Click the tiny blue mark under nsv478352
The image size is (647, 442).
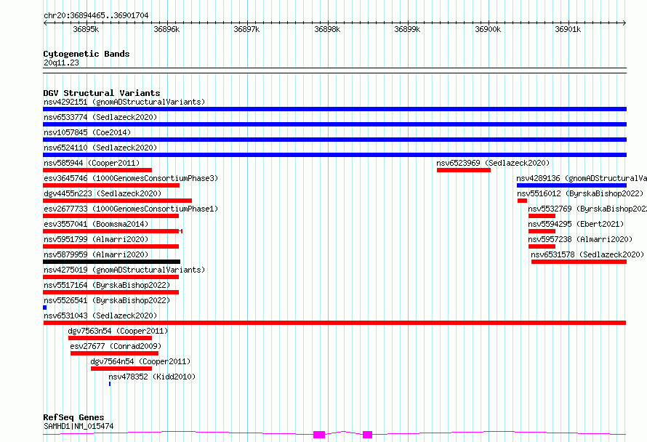click(x=110, y=384)
